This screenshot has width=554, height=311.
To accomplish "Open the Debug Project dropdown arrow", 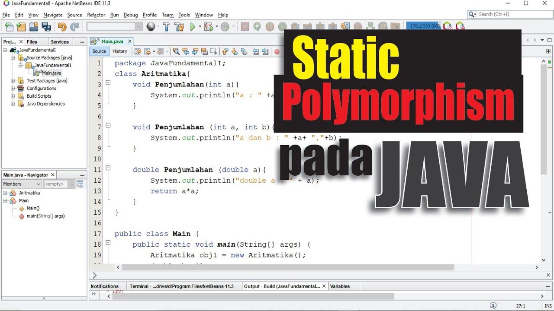I will pyautogui.click(x=216, y=27).
